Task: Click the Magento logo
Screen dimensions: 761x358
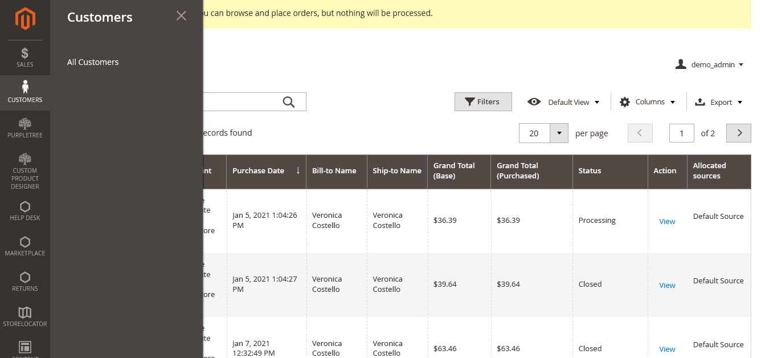Action: (x=25, y=18)
